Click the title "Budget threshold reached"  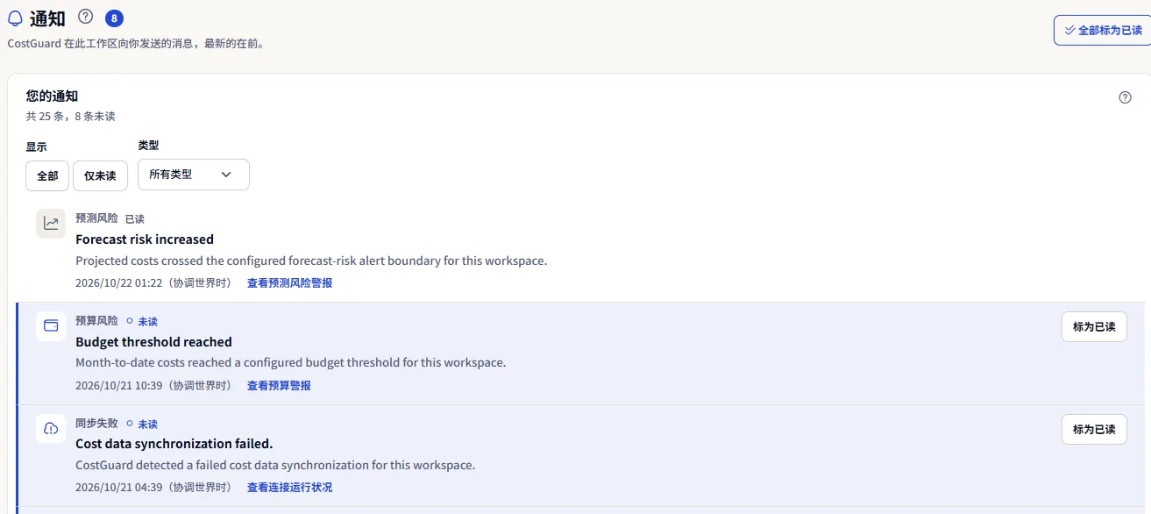pos(153,341)
